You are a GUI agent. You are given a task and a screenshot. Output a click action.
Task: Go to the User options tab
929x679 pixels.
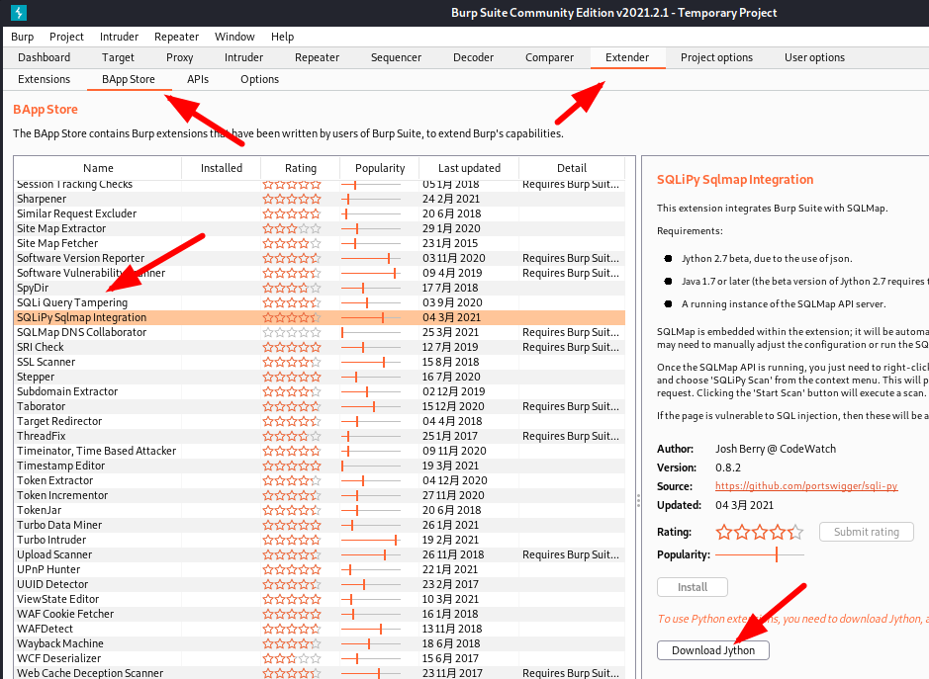pyautogui.click(x=814, y=57)
